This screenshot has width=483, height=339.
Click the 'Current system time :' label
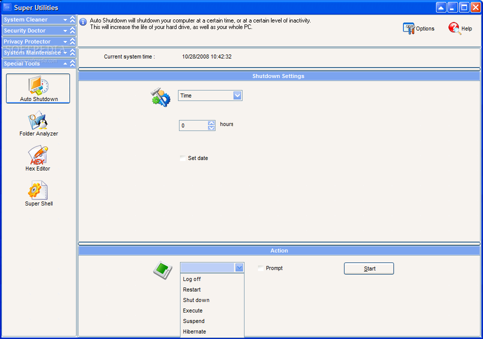[x=129, y=56]
